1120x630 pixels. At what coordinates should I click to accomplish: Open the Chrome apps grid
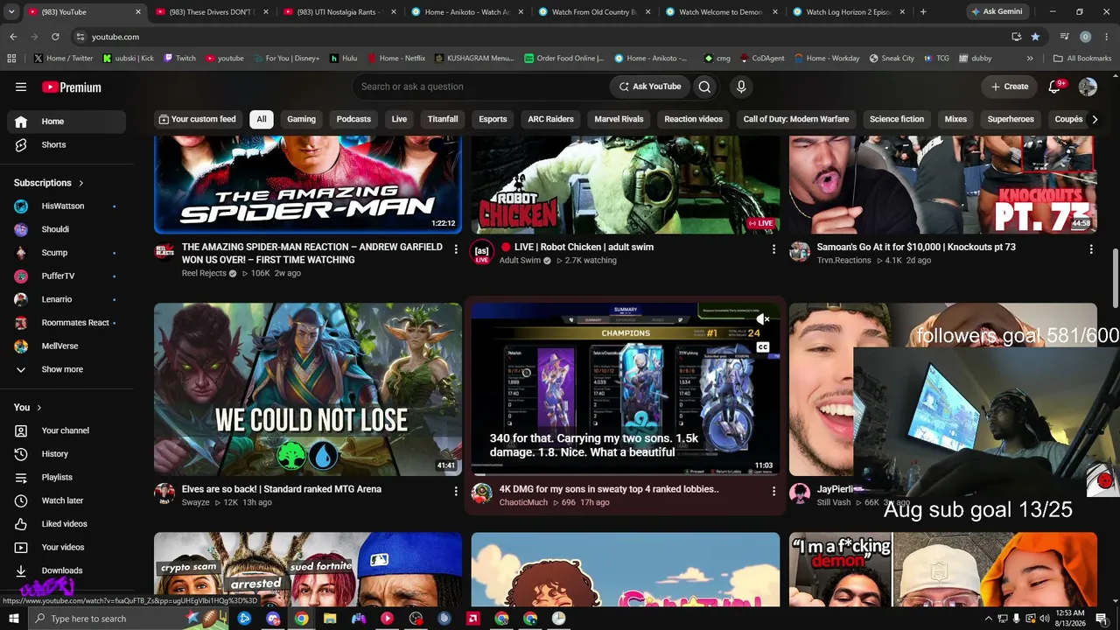(x=11, y=59)
